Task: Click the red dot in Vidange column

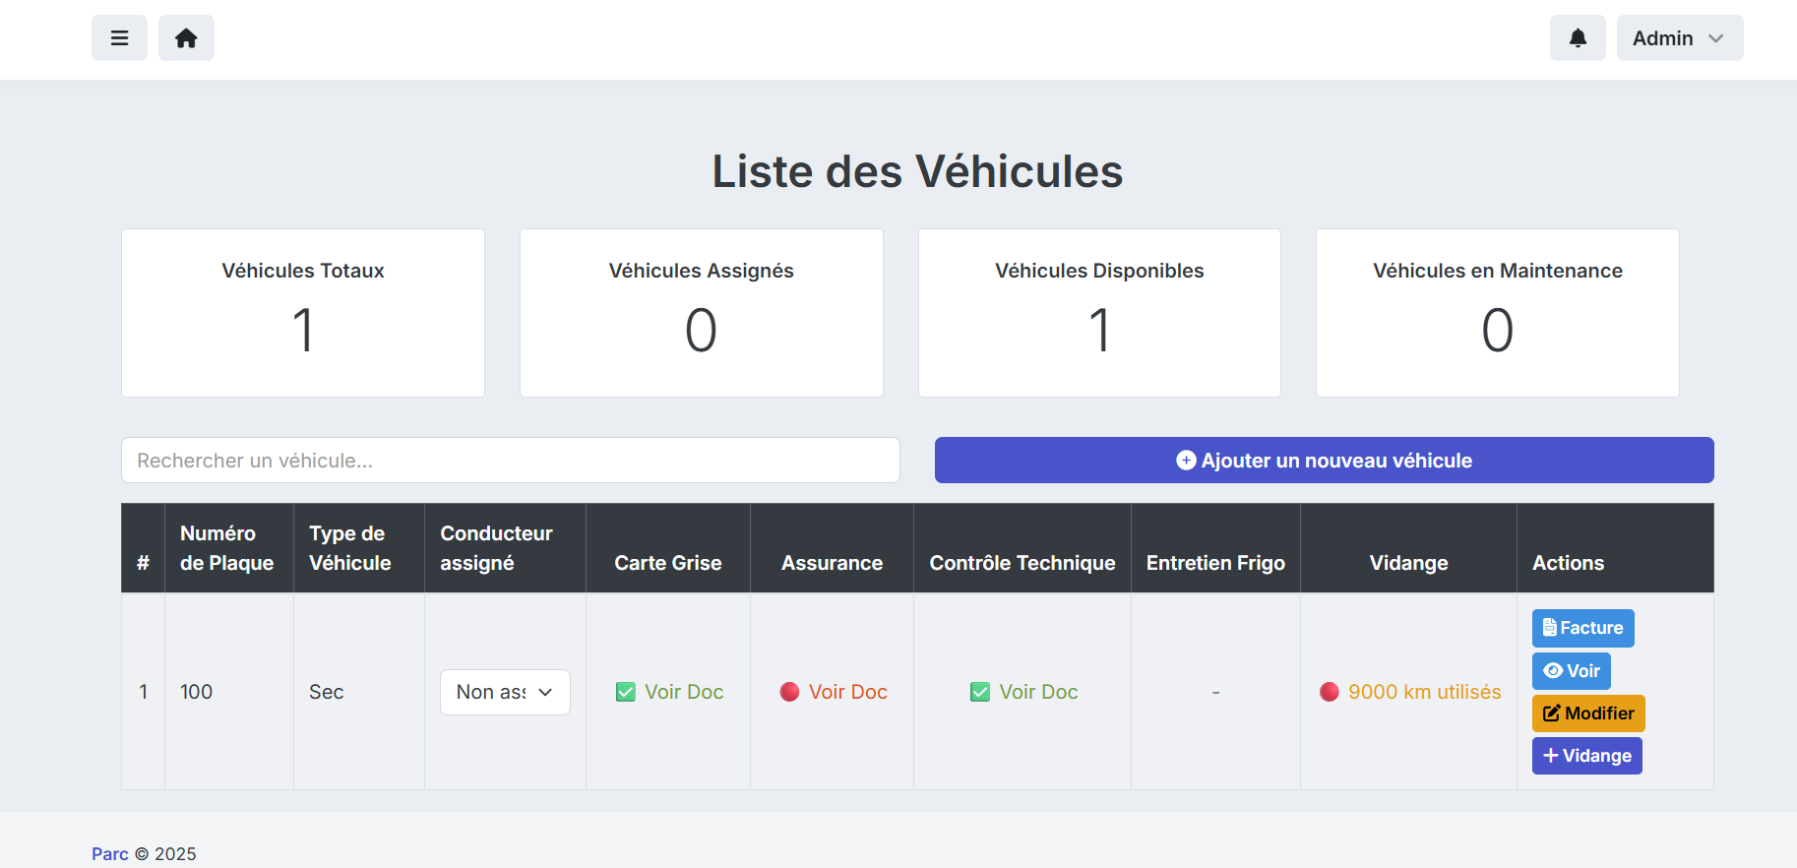Action: click(x=1330, y=693)
